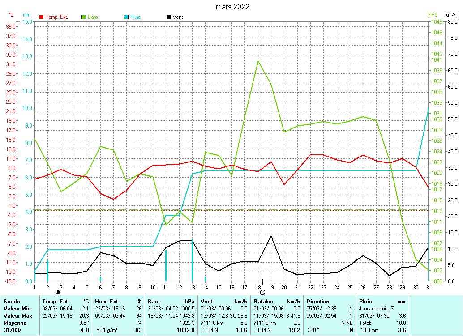Click the wind peak point at day 19
Image resolution: width=463 pixels, height=336 pixels.
point(271,236)
